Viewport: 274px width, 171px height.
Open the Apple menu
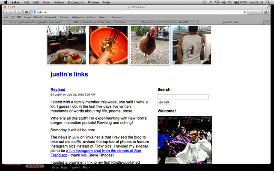click(x=6, y=2)
